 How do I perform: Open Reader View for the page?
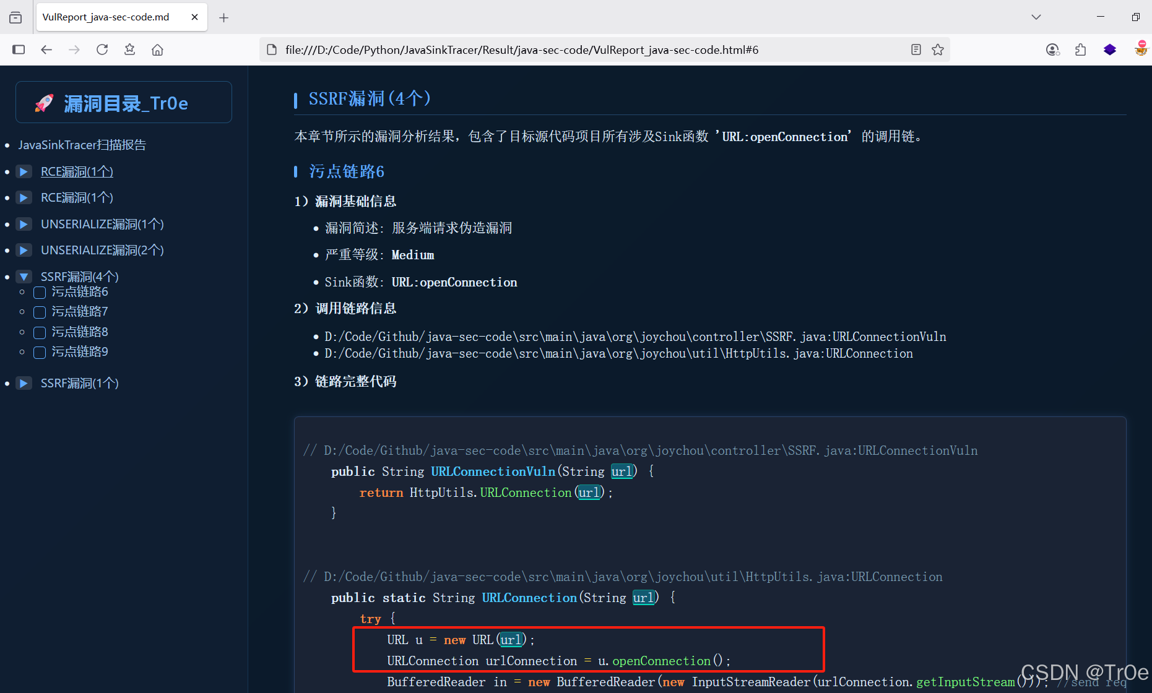tap(916, 49)
